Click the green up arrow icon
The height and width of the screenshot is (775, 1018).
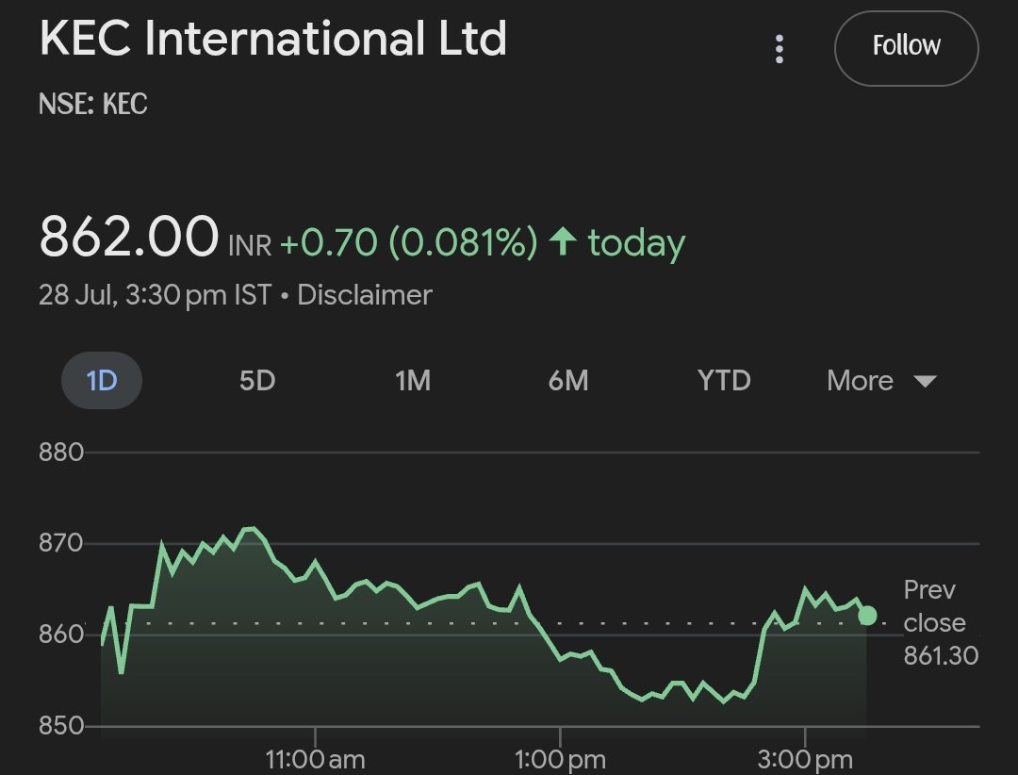563,241
